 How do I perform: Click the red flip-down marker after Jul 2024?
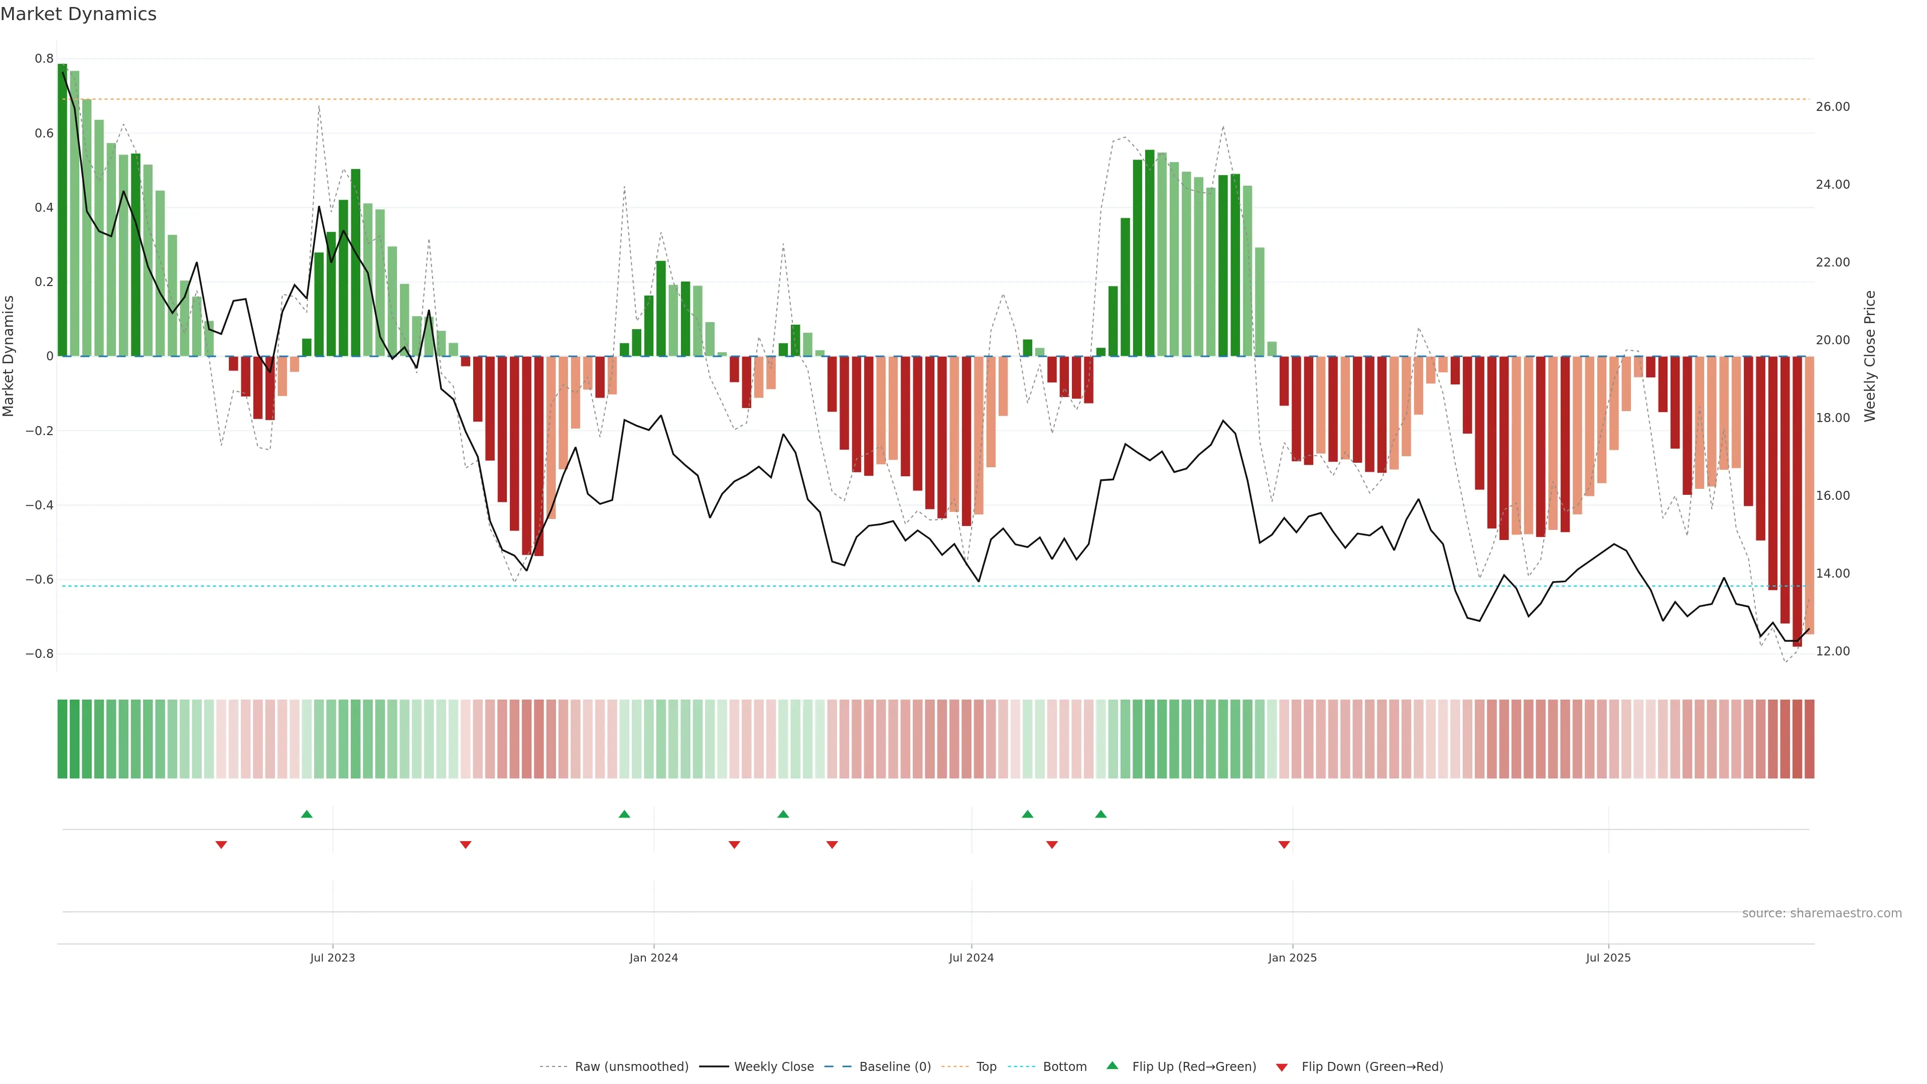point(1052,845)
